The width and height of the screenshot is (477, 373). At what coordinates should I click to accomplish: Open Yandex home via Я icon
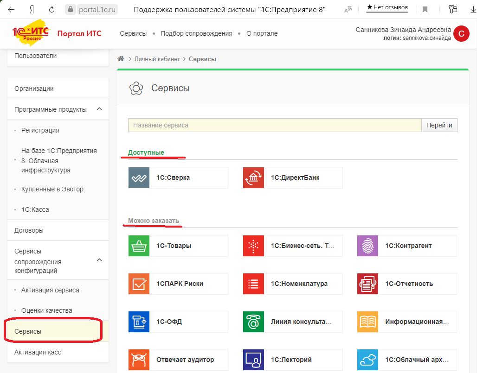(x=32, y=9)
